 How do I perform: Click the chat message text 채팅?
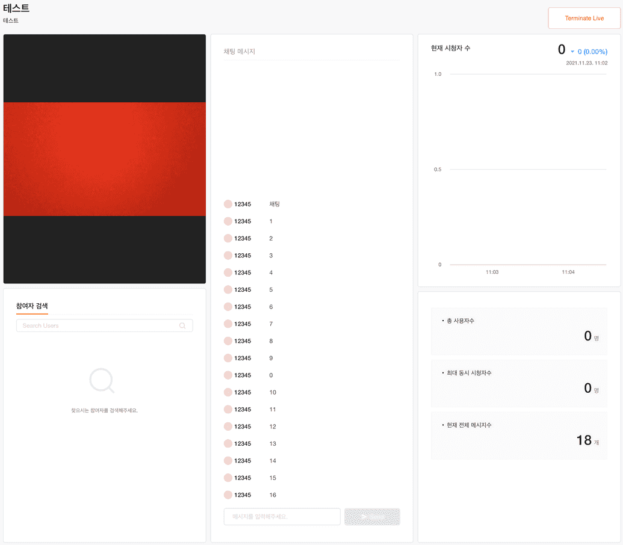pyautogui.click(x=274, y=204)
